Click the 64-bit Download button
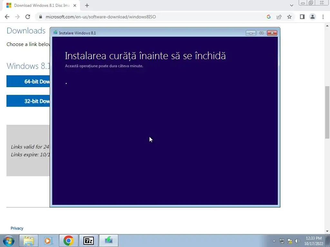330x247 pixels. [x=28, y=81]
